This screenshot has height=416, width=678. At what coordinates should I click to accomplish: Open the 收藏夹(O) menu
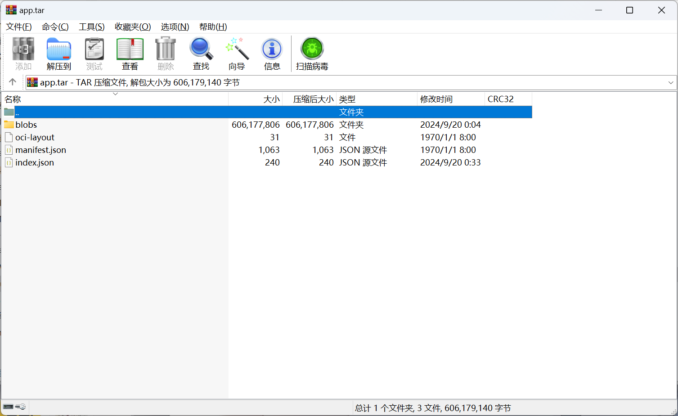tap(133, 27)
